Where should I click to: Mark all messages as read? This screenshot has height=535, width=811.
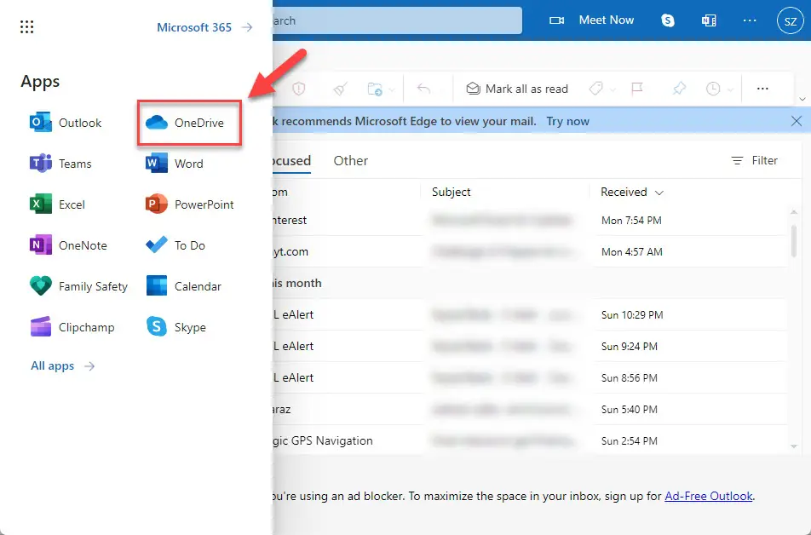pos(517,89)
